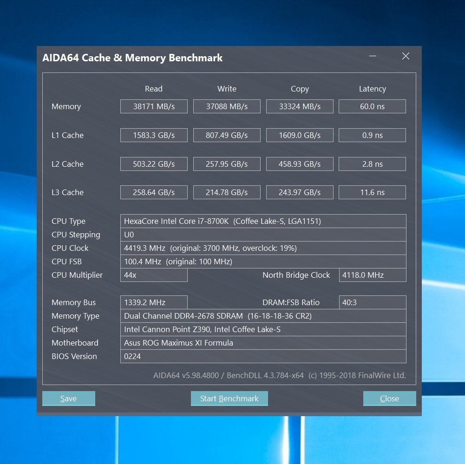Click the CPU Type label
Viewport: 465px width, 464px height.
(68, 221)
